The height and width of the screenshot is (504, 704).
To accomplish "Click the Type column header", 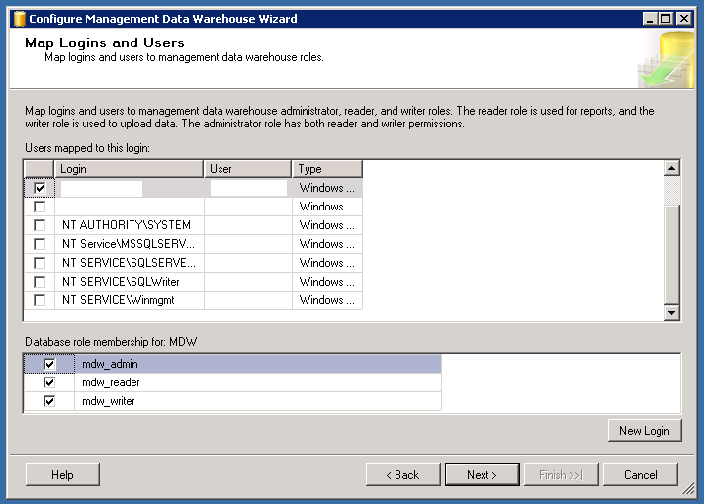I will pos(326,169).
